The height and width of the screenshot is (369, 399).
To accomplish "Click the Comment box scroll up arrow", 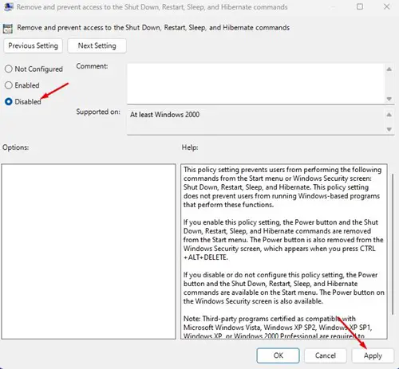I will [x=389, y=69].
